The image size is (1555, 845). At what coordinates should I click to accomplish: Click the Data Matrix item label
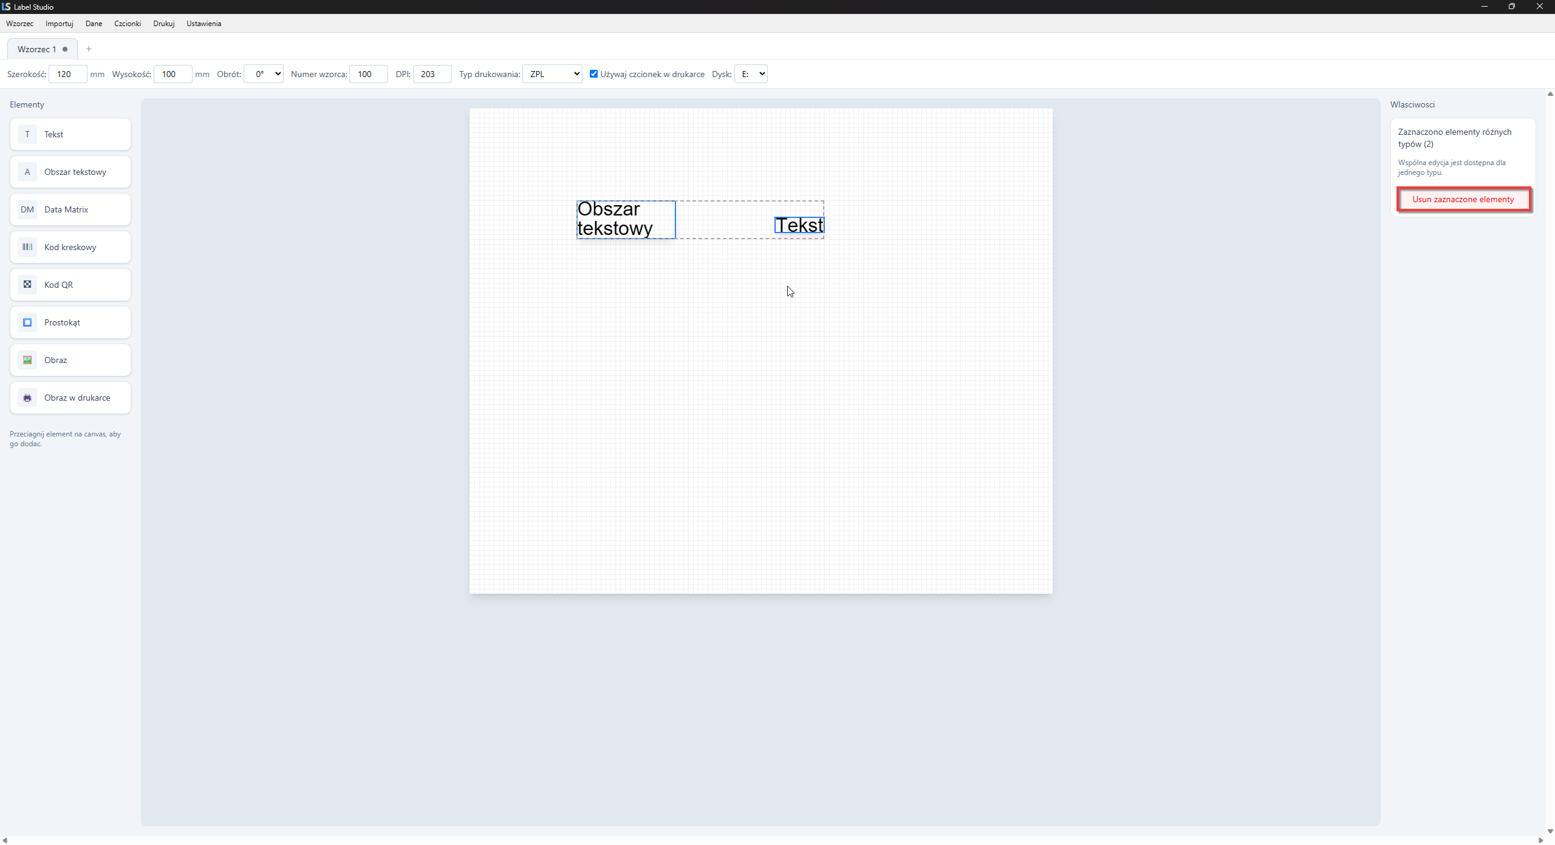click(66, 209)
